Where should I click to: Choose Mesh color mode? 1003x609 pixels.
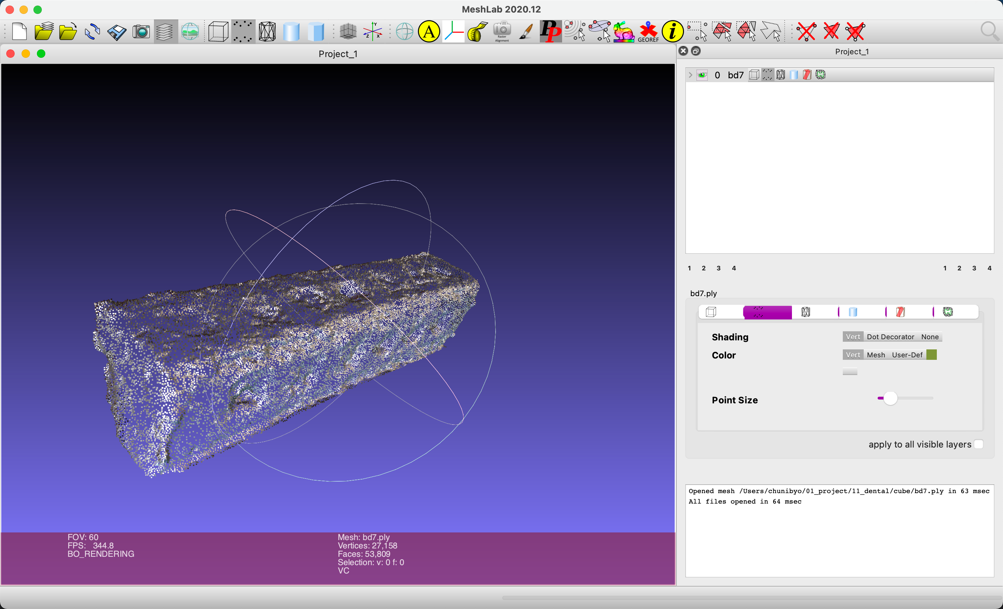click(x=876, y=355)
